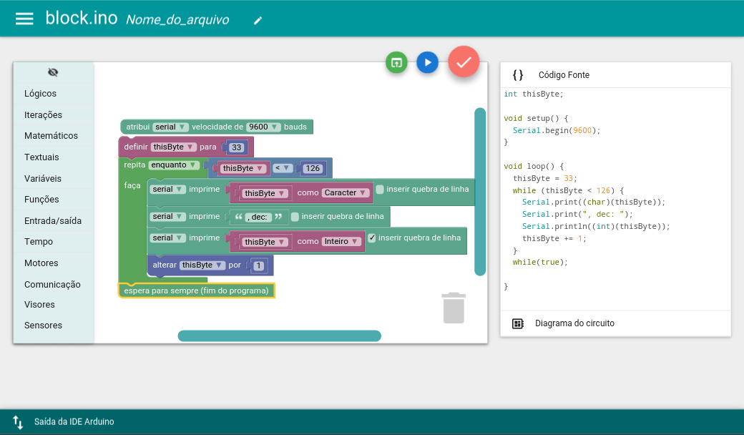
Task: Click the 'espera para sempre' block
Action: pos(196,290)
